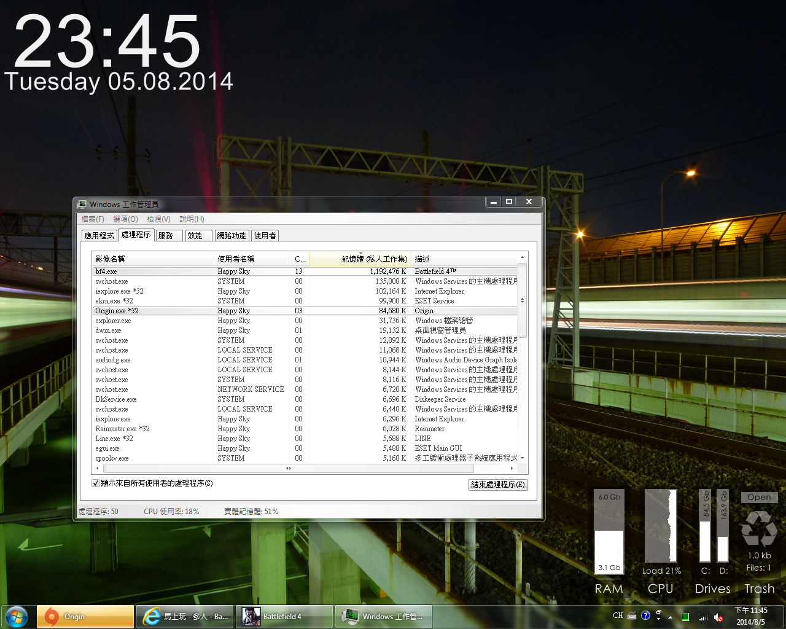Open Battlefield 4 taskbar button
The height and width of the screenshot is (629, 786).
pos(284,617)
